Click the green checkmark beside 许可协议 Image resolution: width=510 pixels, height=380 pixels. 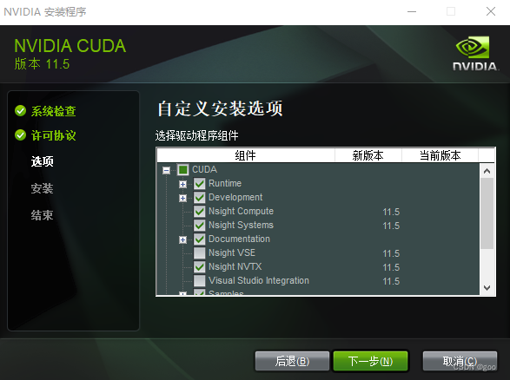pos(21,134)
